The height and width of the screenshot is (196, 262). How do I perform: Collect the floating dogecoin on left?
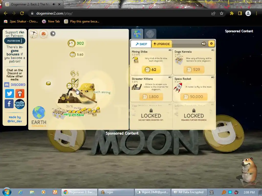click(48, 83)
